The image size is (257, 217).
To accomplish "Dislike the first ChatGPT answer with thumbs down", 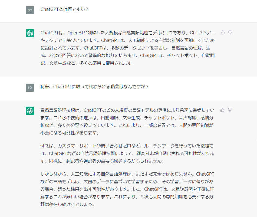I will coord(230,32).
